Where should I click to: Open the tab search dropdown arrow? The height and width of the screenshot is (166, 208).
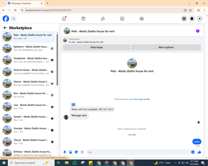tap(3, 3)
